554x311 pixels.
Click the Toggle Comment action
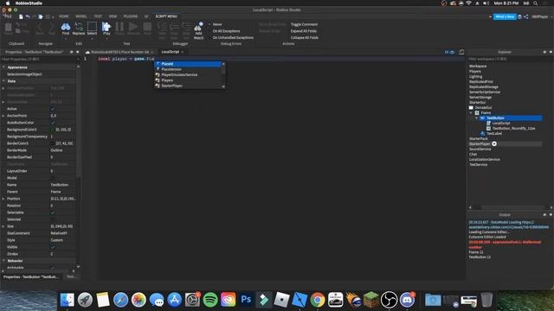(x=304, y=24)
